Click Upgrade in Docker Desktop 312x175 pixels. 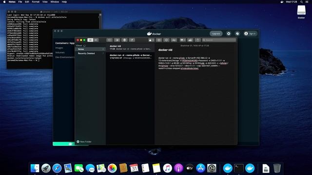tap(216, 34)
